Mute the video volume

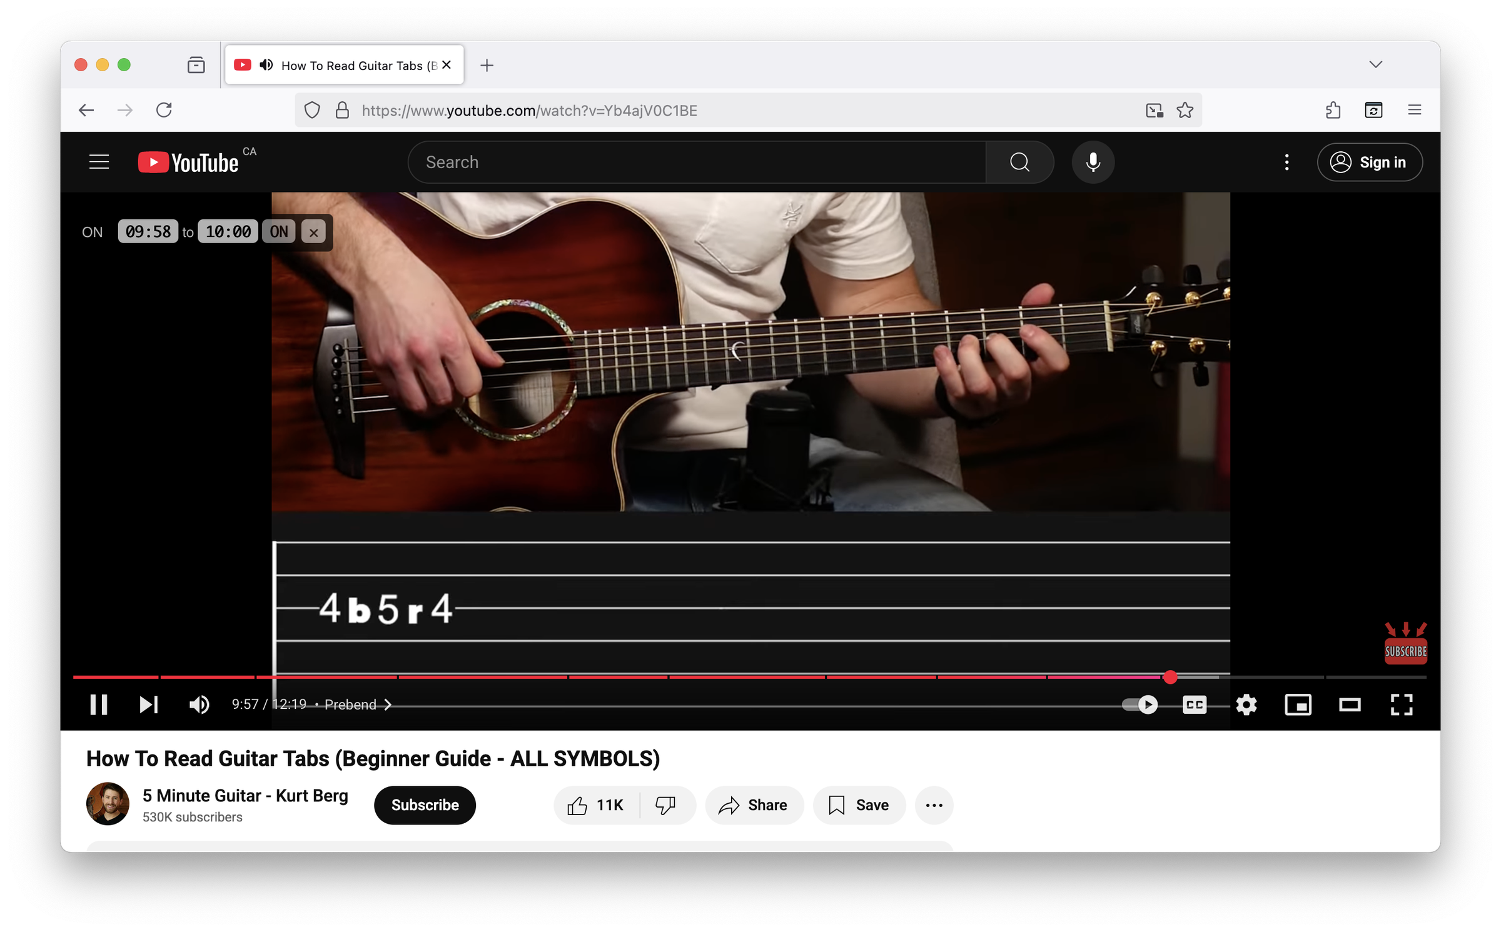pyautogui.click(x=199, y=704)
